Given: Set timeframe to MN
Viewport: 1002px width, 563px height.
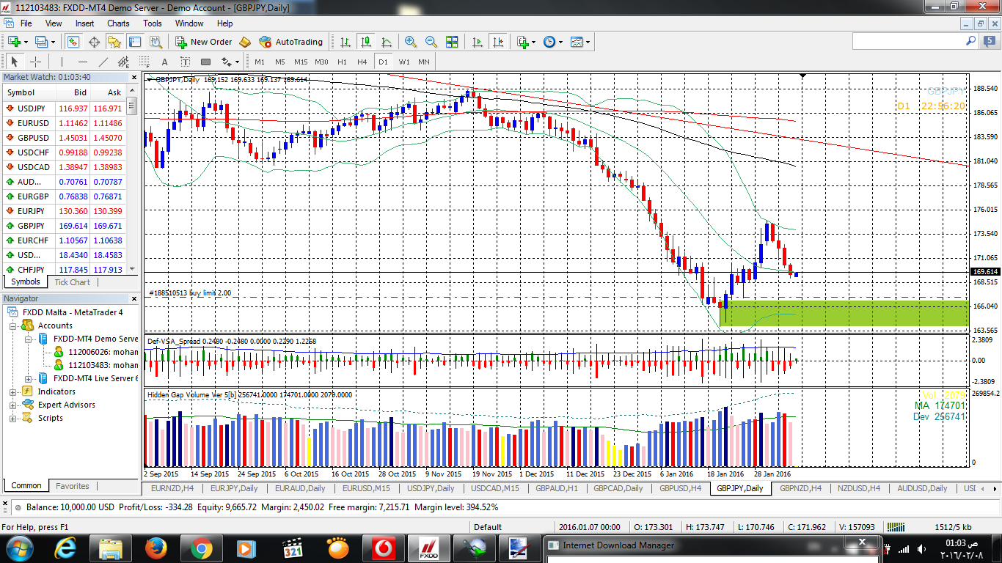Looking at the screenshot, I should pos(424,62).
